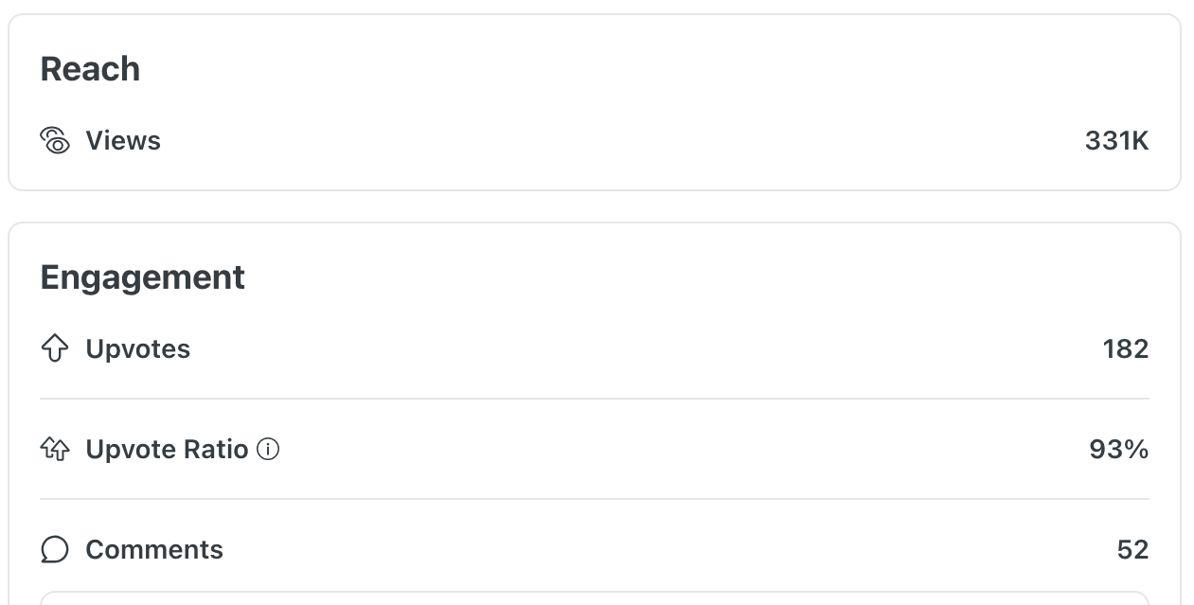The image size is (1194, 605).
Task: Click the Comments speech bubble icon
Action: tap(55, 550)
